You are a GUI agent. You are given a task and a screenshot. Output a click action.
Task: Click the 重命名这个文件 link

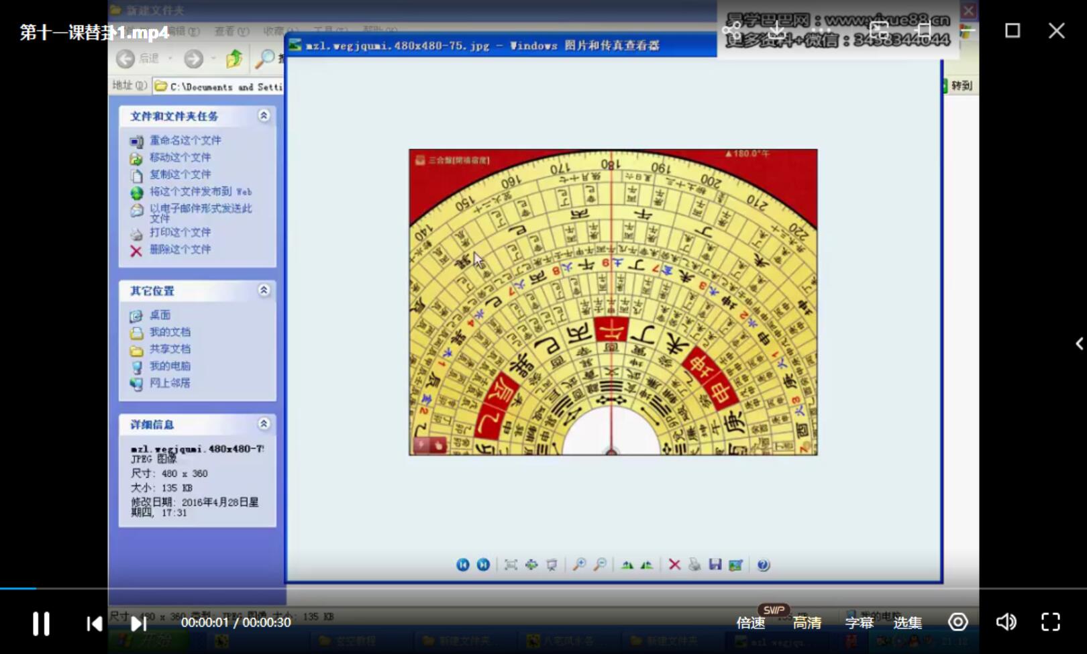tap(185, 140)
